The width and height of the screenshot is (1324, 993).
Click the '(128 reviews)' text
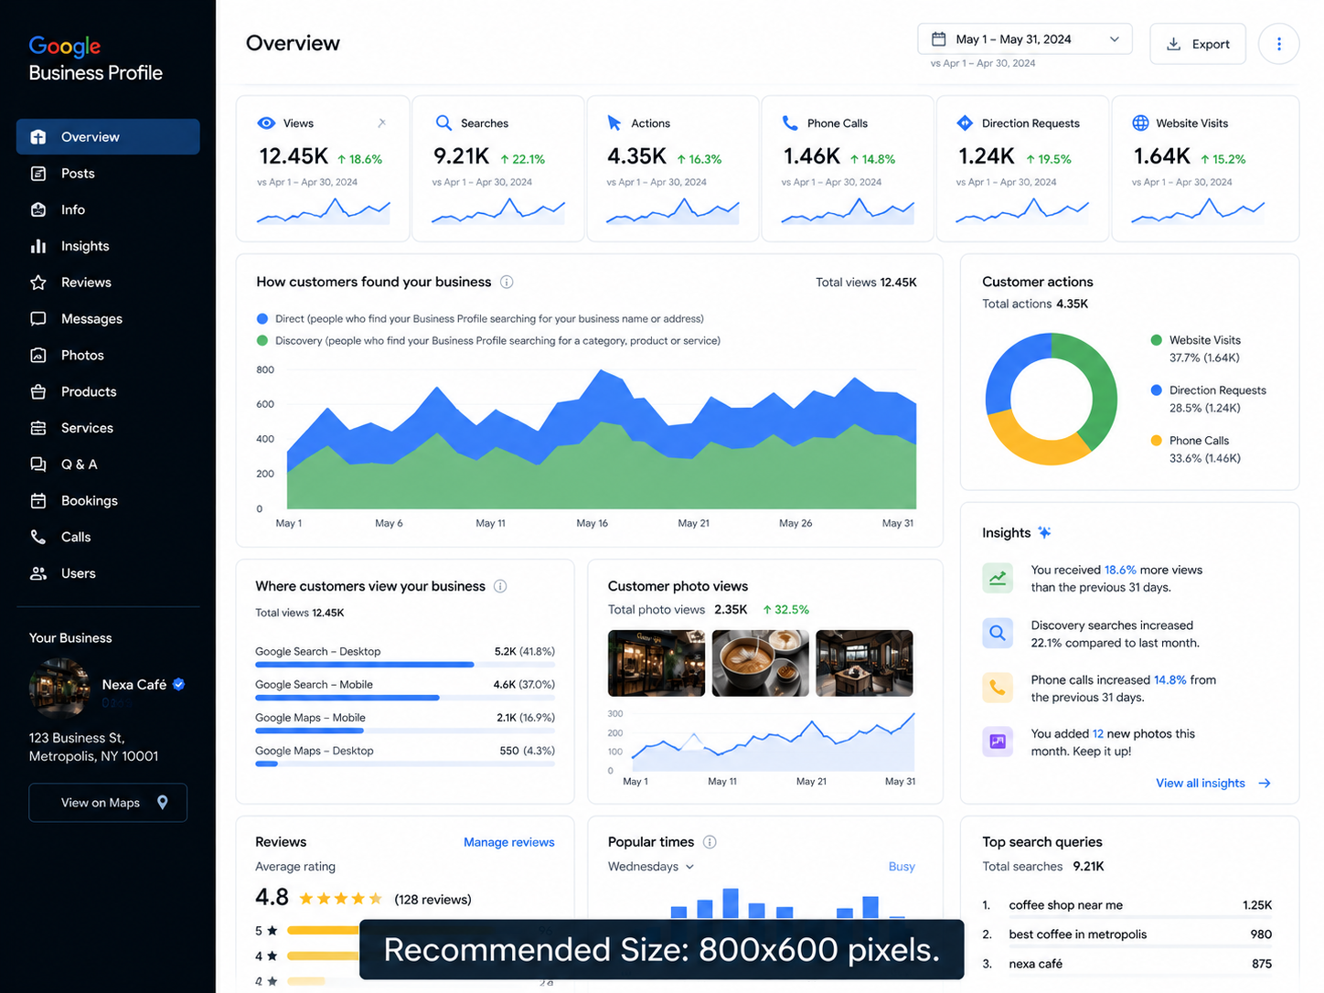point(432,900)
